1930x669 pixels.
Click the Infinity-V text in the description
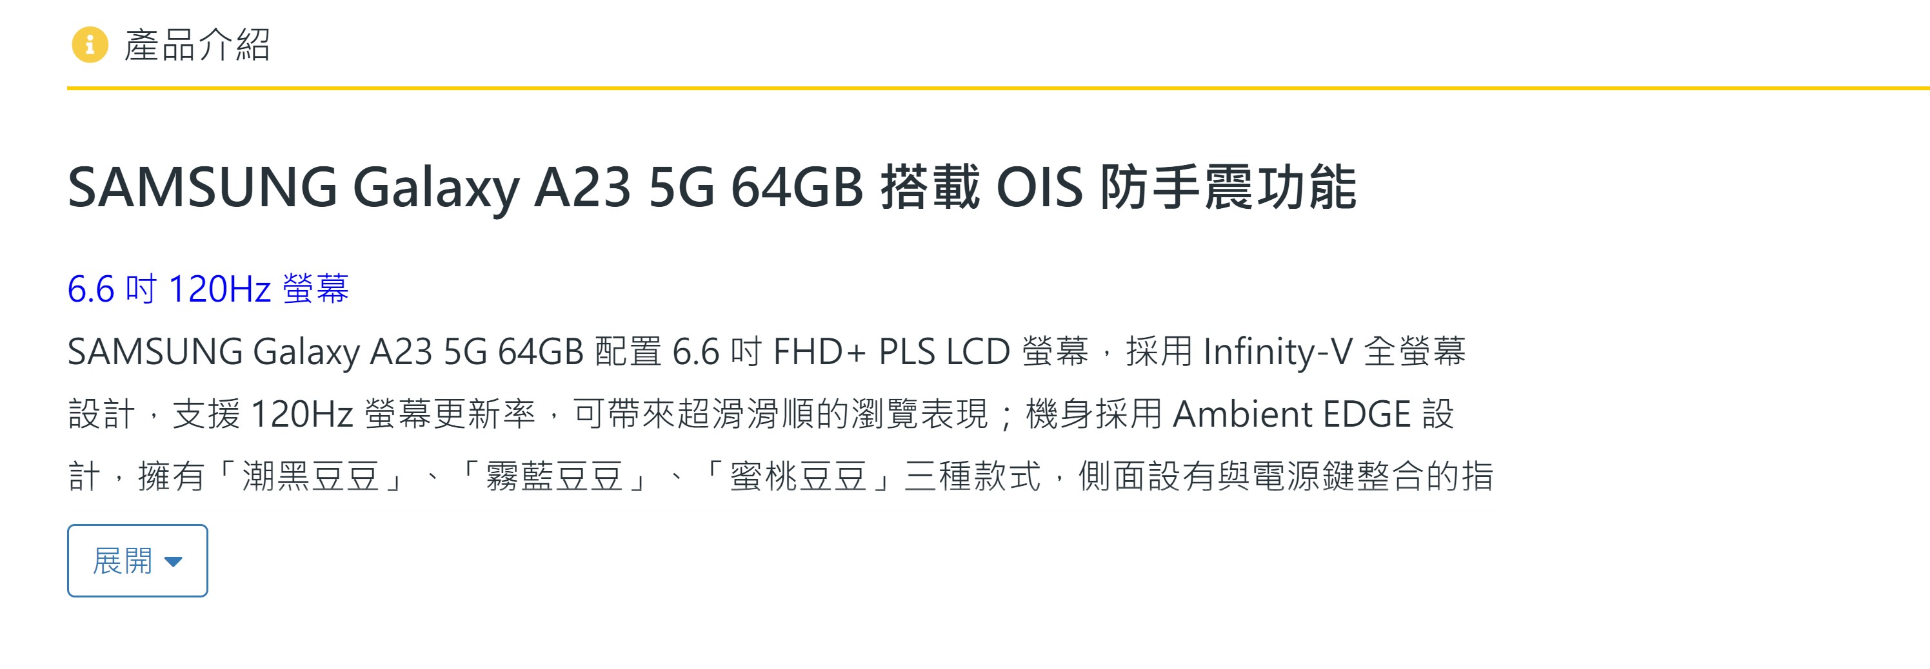pos(1277,352)
